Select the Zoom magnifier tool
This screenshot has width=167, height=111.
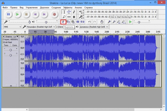coord(64,17)
